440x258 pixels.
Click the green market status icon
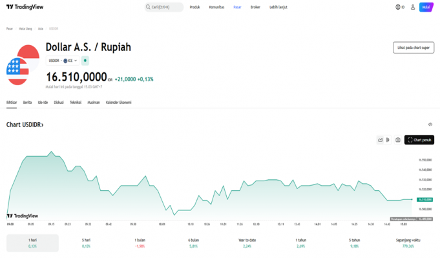(85, 61)
